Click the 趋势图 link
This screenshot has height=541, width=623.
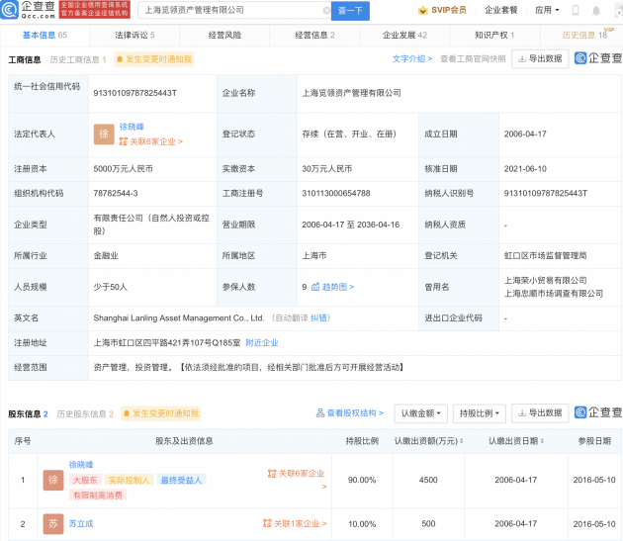(338, 287)
